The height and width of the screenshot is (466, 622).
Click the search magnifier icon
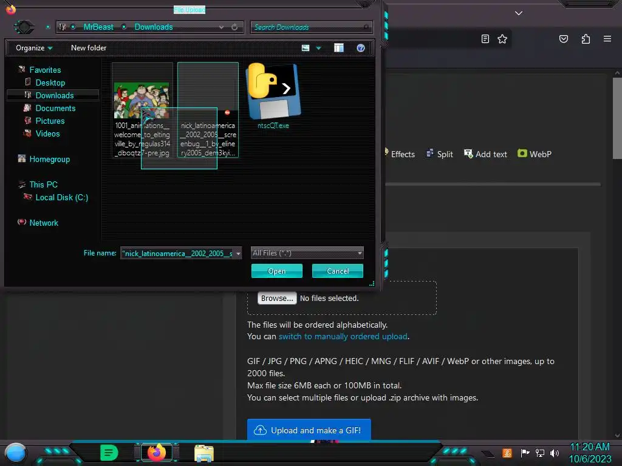366,27
